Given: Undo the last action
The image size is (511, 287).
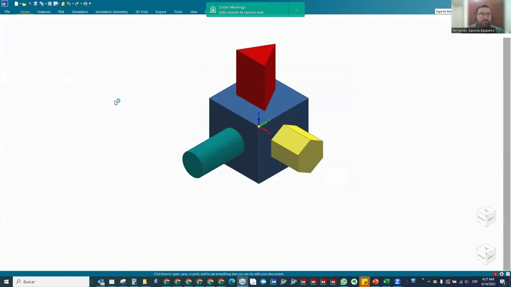Looking at the screenshot, I should 69,4.
